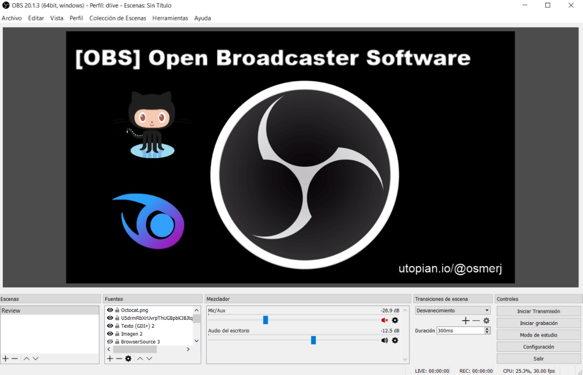Open source properties gear in Fuentes panel
The width and height of the screenshot is (583, 375).
128,359
